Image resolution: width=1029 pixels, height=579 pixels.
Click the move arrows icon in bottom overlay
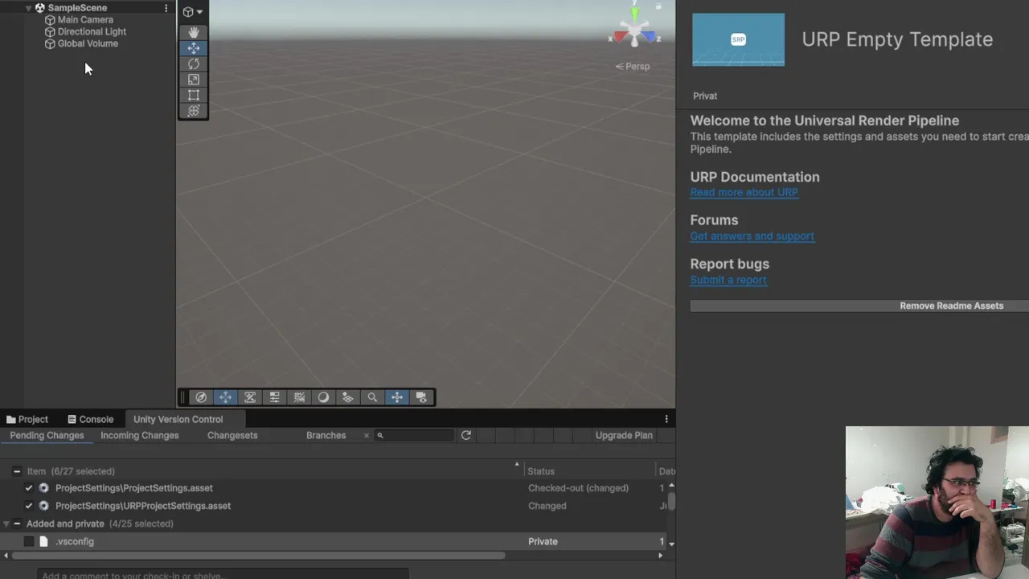[226, 397]
